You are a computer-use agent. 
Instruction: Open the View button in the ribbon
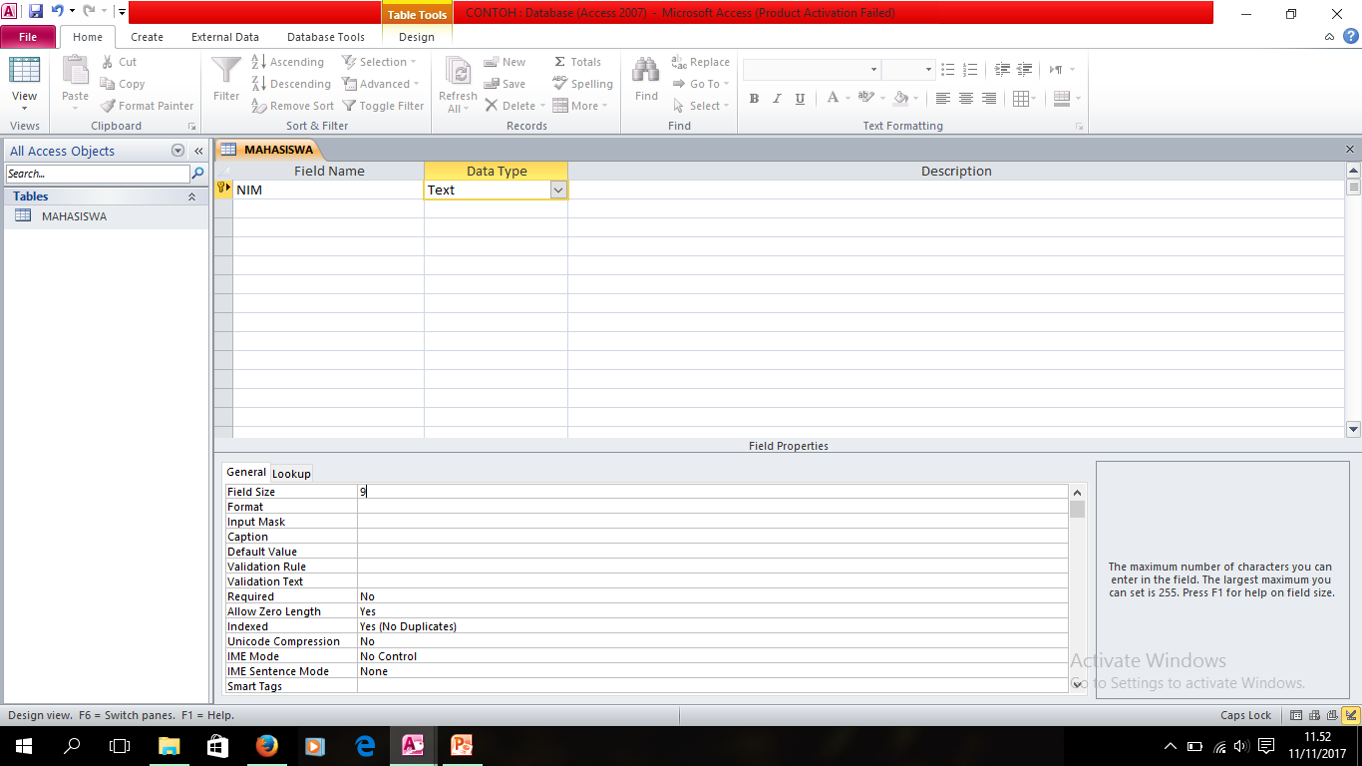(x=24, y=83)
